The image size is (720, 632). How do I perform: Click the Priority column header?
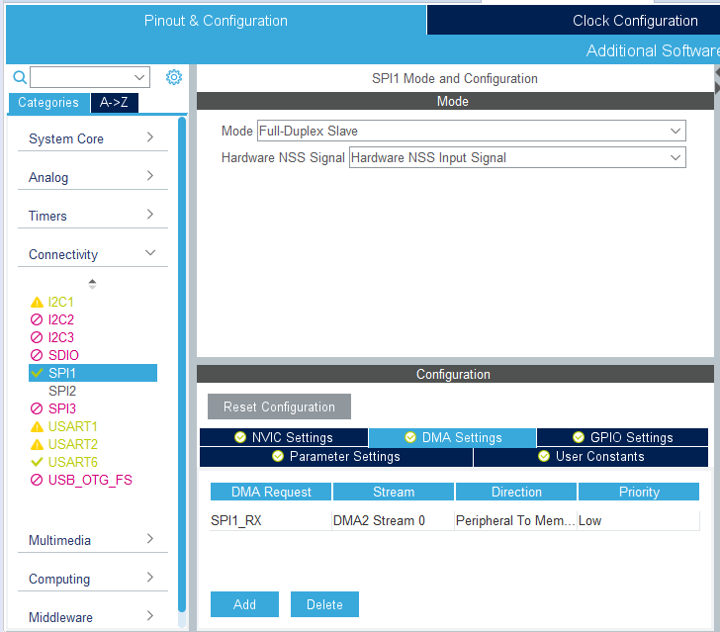[x=639, y=492]
